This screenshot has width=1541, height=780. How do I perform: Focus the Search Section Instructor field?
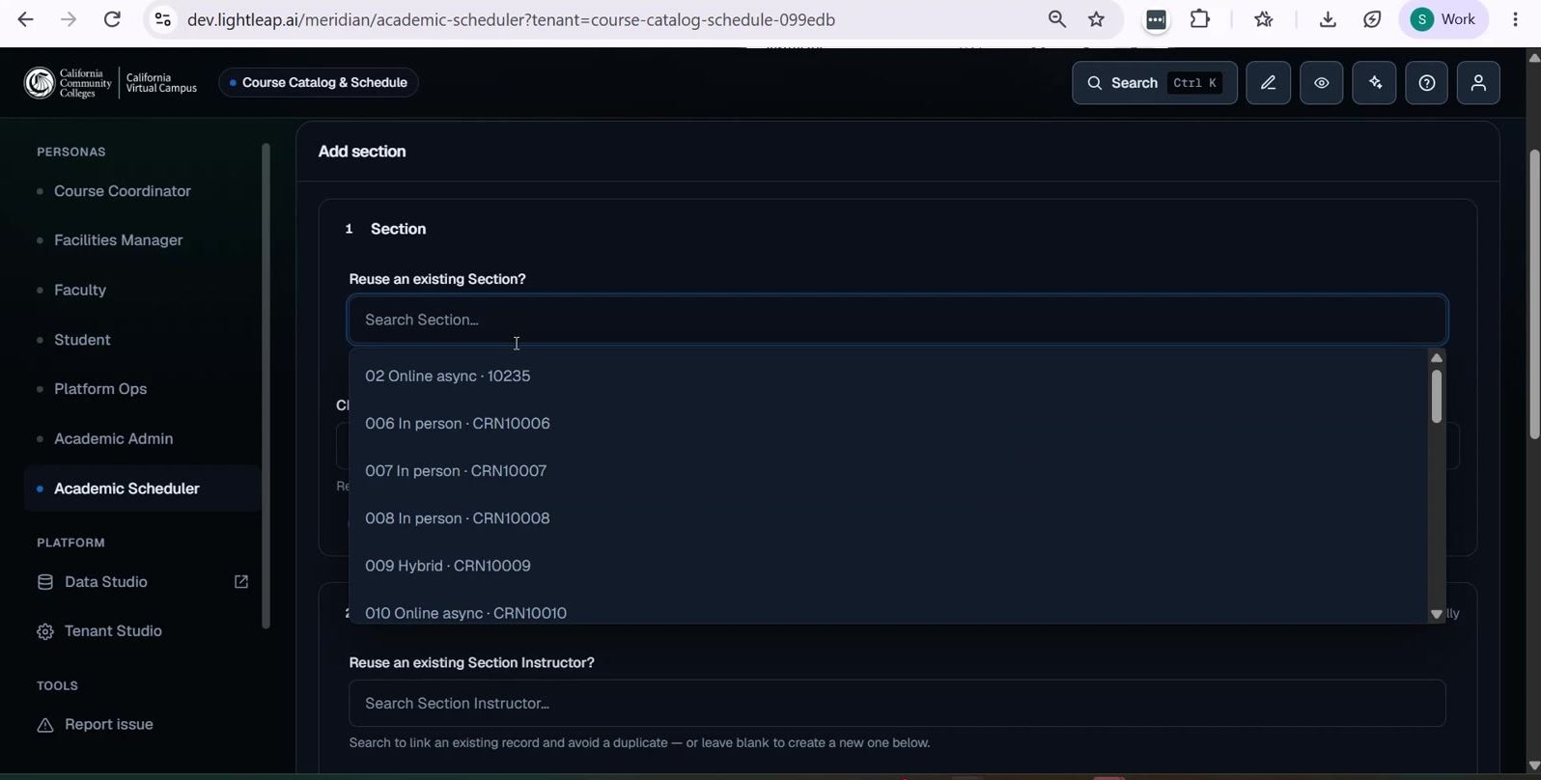(x=897, y=703)
